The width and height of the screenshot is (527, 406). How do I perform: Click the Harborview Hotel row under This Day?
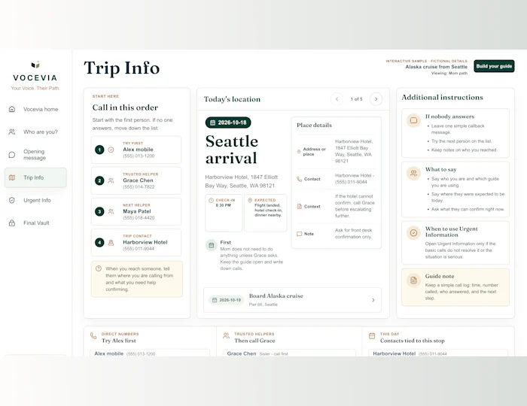tap(438, 353)
